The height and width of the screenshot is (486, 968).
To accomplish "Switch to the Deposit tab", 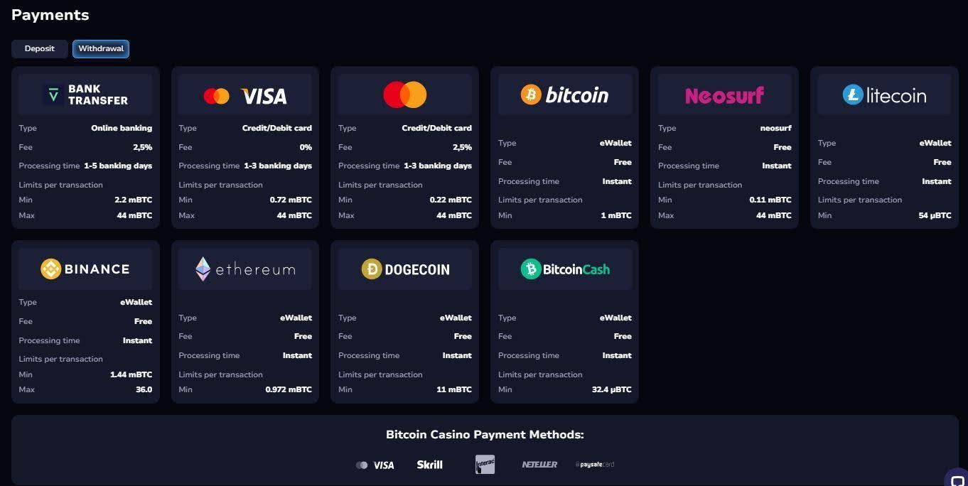I will point(39,48).
